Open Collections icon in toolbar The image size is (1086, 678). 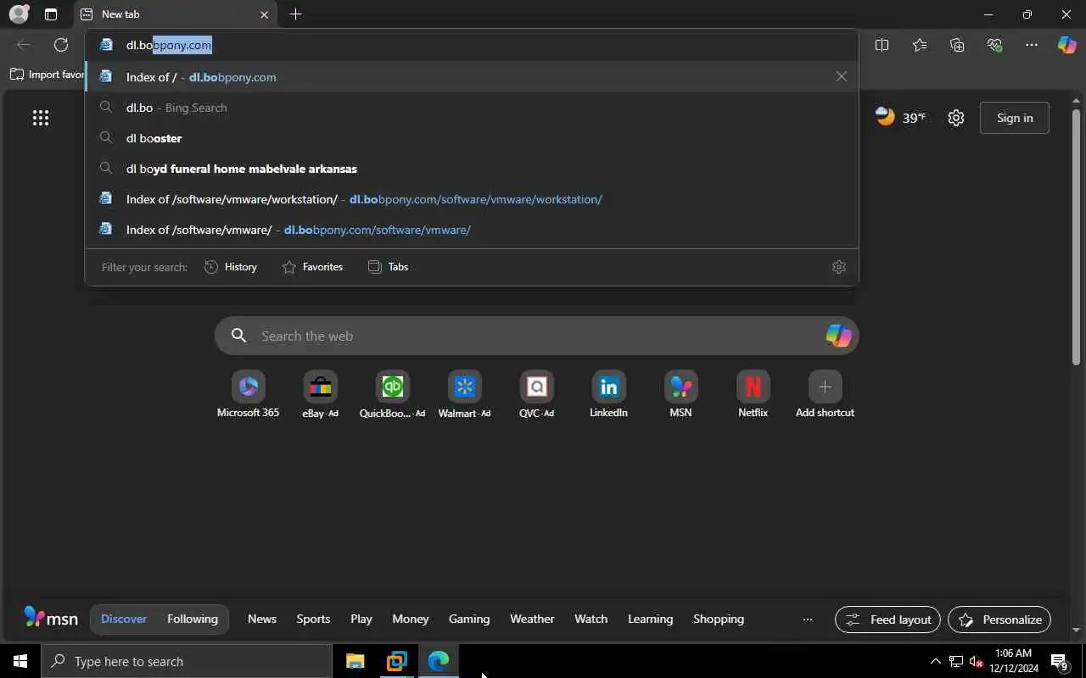[x=957, y=45]
